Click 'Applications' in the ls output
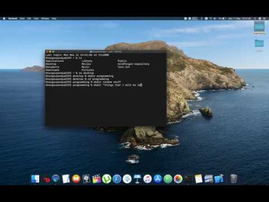Image resolution: width=269 pixels, height=202 pixels. coord(54,61)
